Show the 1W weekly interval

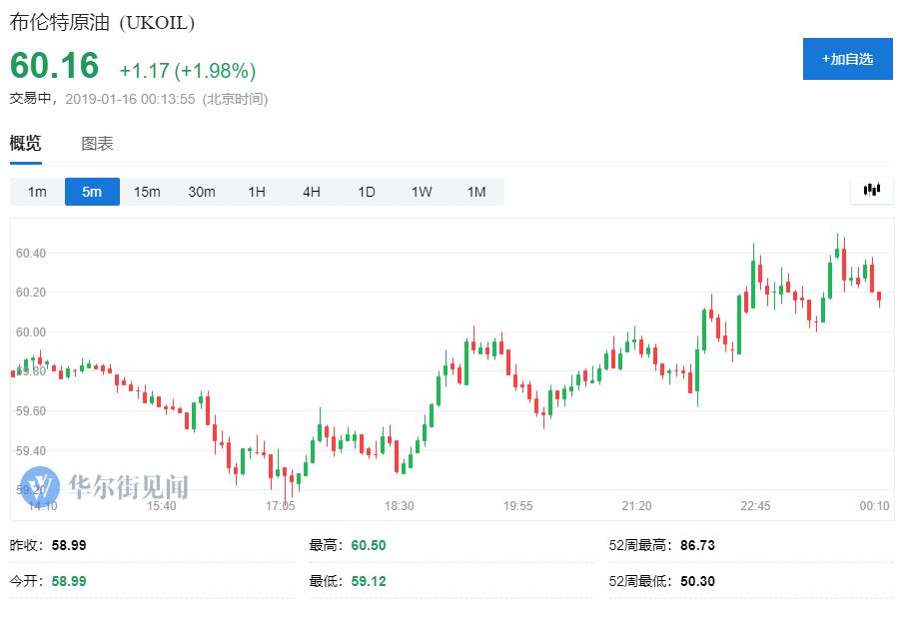422,192
